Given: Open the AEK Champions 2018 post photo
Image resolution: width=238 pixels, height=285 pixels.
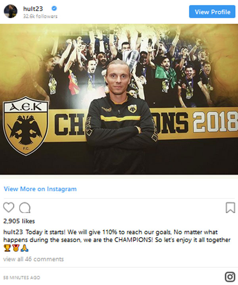Looking at the screenshot, I should coord(119,99).
